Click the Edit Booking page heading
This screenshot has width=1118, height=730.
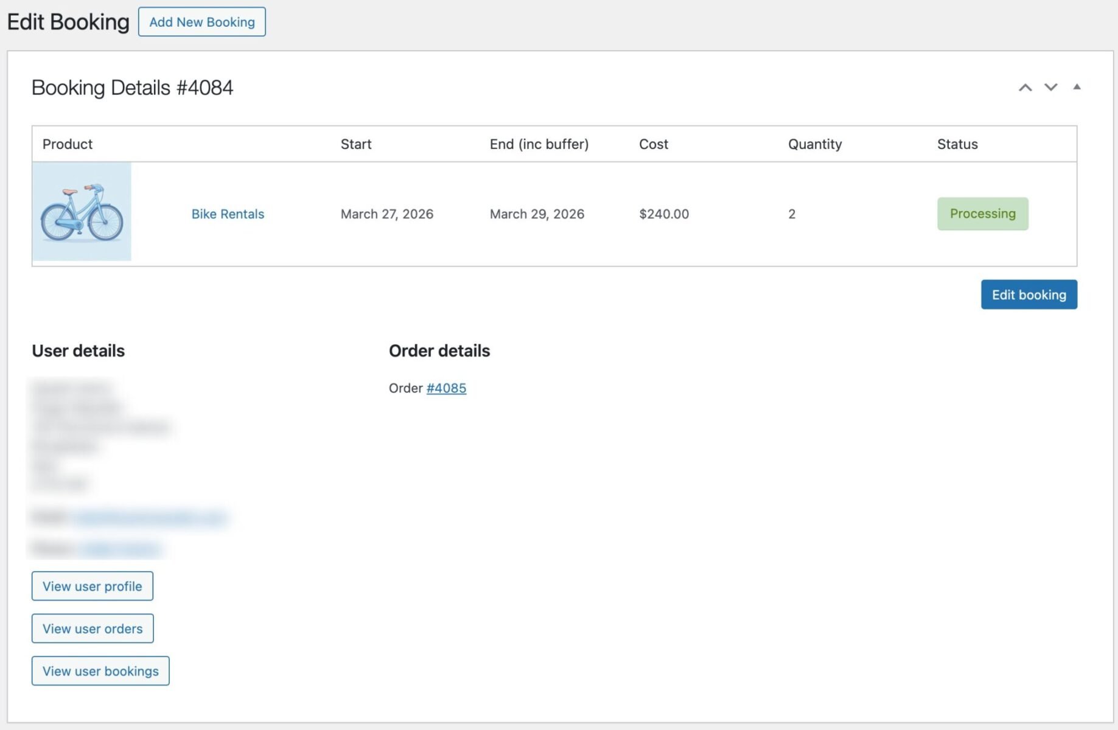click(x=68, y=22)
